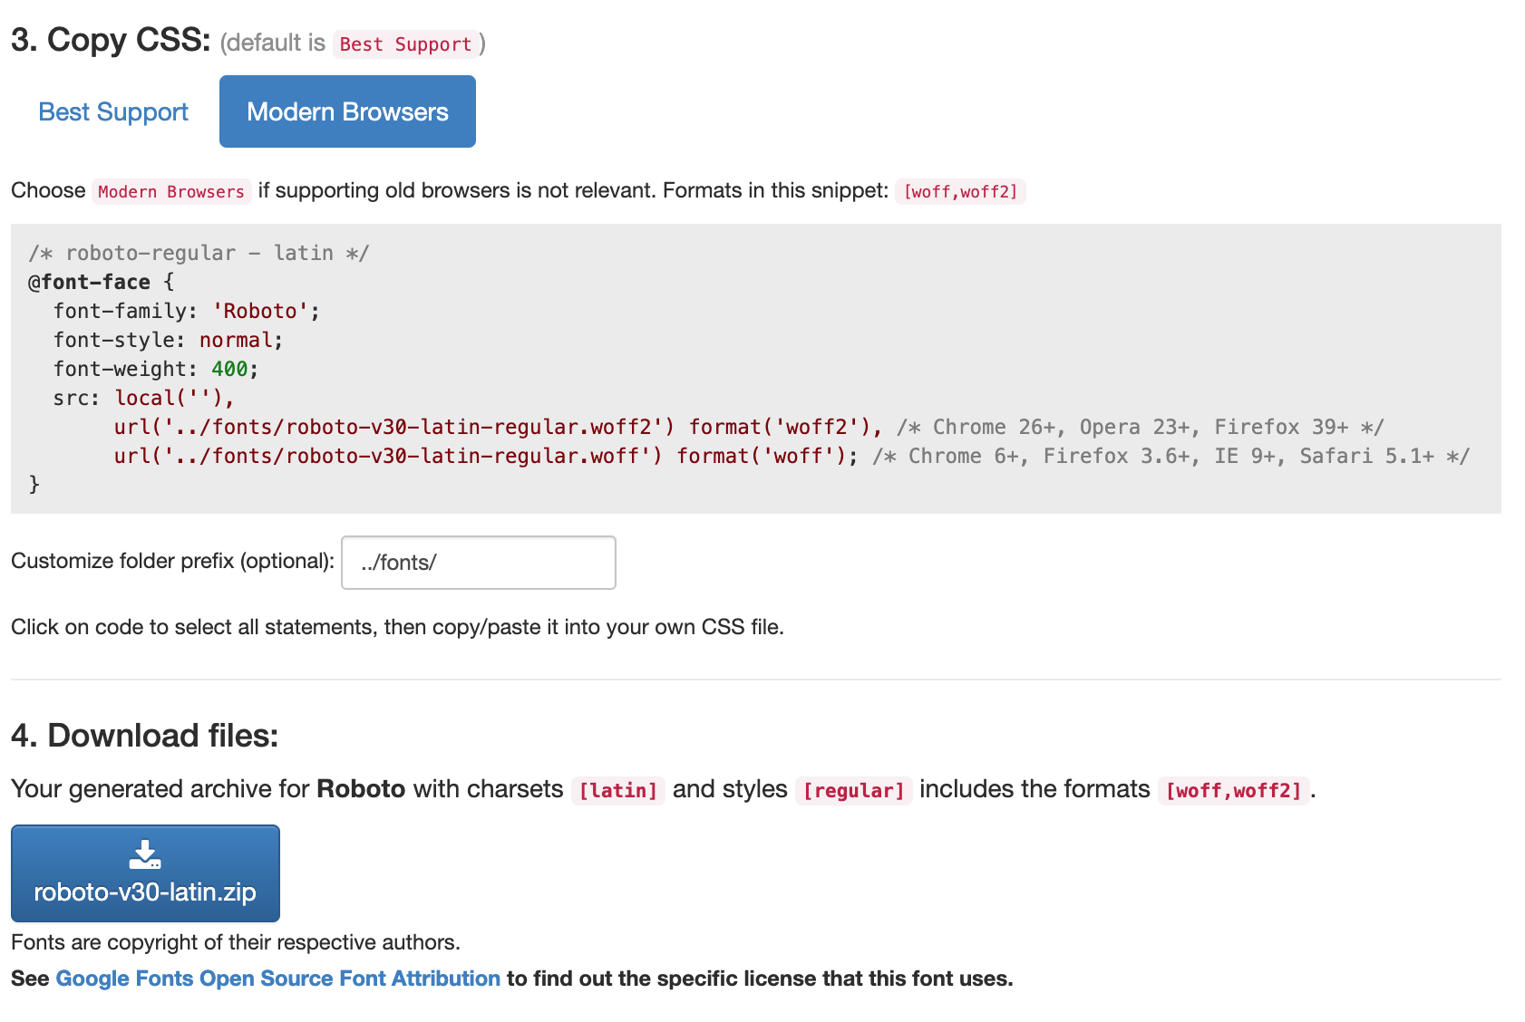Click the '4. Download files:' heading
1525x1022 pixels.
(145, 736)
